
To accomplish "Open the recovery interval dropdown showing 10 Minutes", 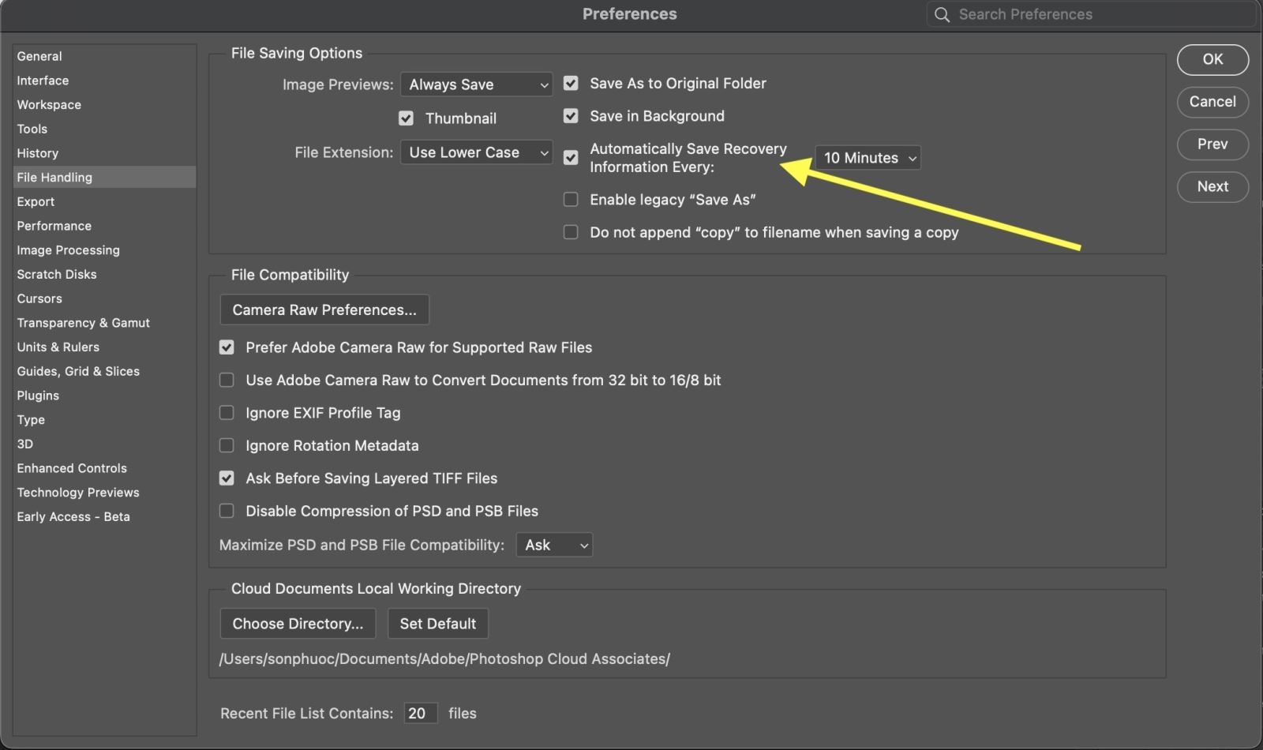I will click(x=867, y=157).
